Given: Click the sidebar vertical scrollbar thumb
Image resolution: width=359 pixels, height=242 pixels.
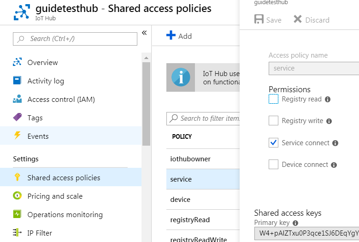Looking at the screenshot, I should [146, 104].
